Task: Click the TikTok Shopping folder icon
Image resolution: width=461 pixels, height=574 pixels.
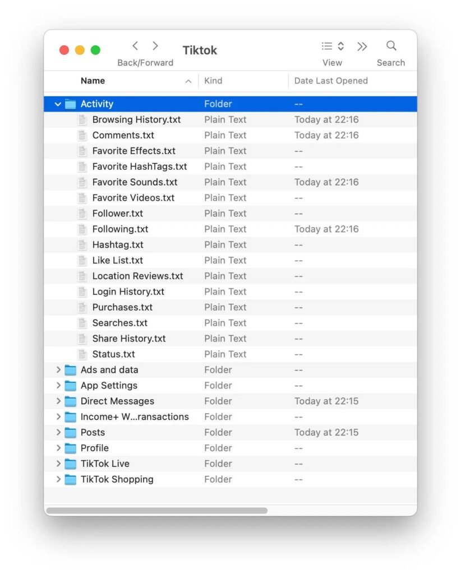Action: [70, 479]
